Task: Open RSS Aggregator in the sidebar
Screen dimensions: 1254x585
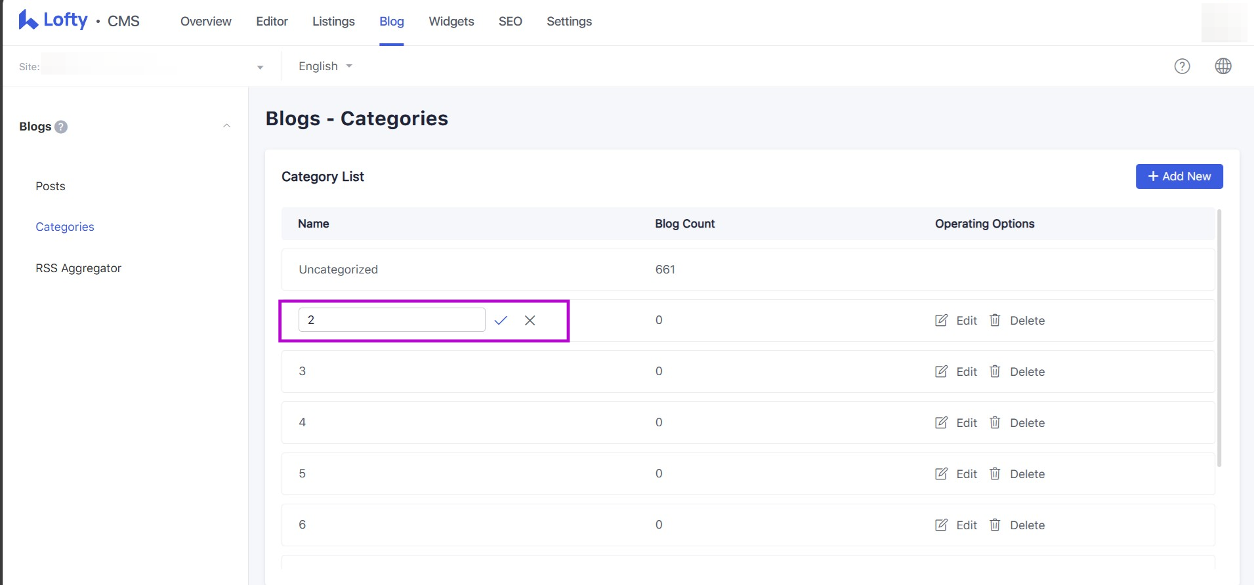Action: point(78,268)
